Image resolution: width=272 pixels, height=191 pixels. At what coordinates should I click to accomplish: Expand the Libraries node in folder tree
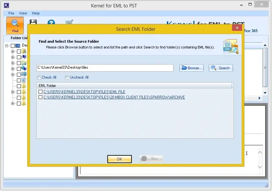click(x=13, y=63)
